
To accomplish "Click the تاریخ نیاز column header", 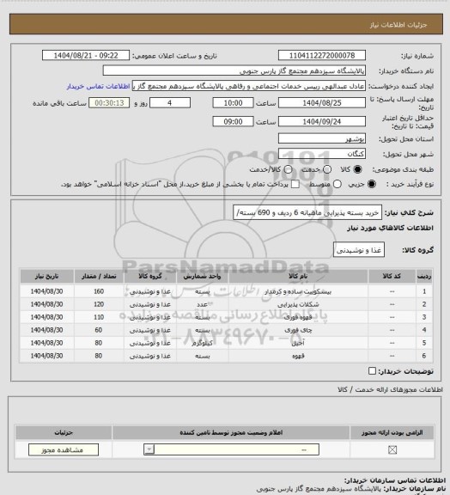I will [x=46, y=276].
